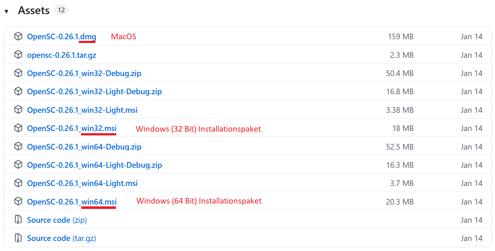Open OpenSC-0.26.1_win32-Debug.zip link
The height and width of the screenshot is (251, 495).
(x=84, y=73)
